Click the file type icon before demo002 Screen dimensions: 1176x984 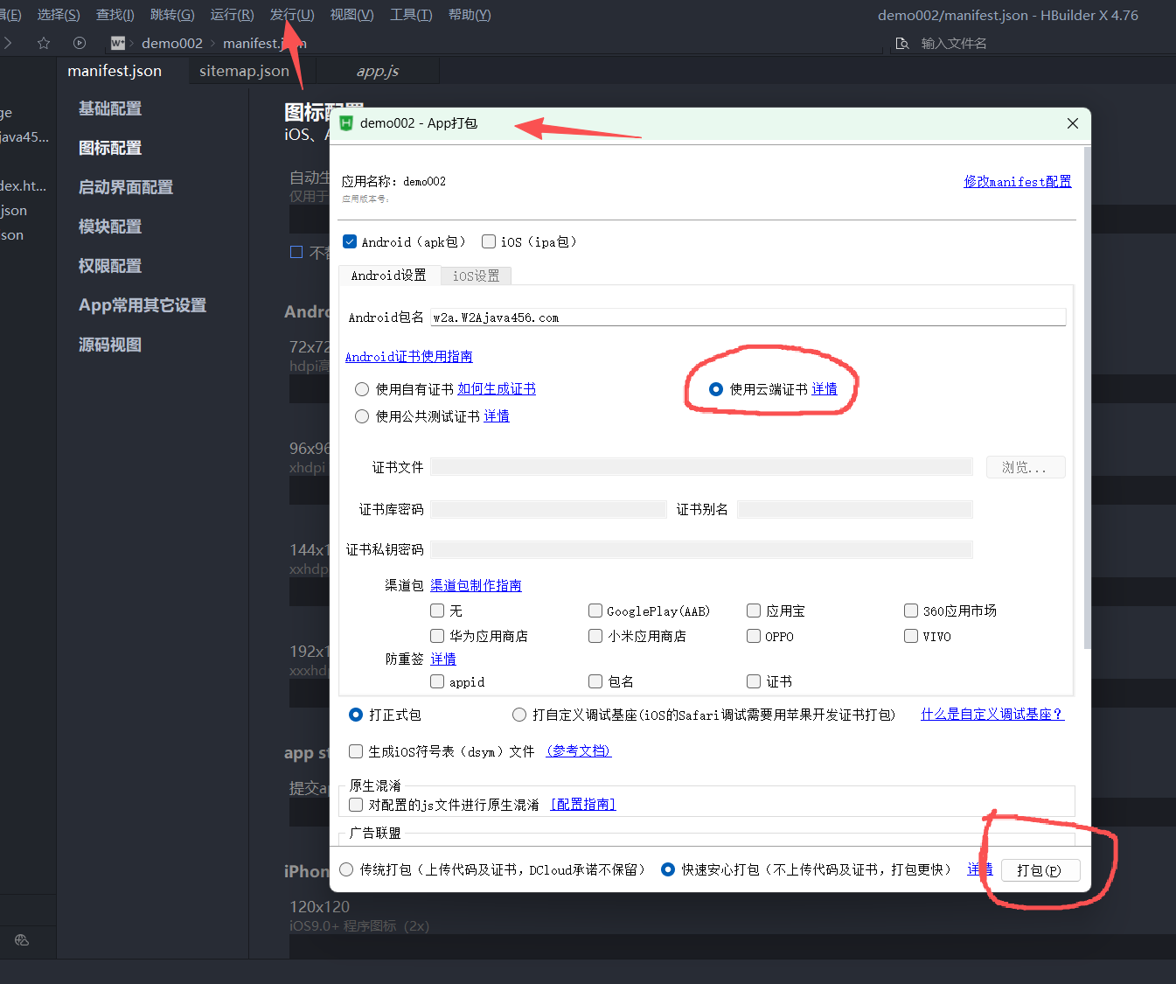coord(117,43)
